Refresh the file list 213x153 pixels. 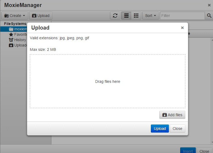(115, 16)
